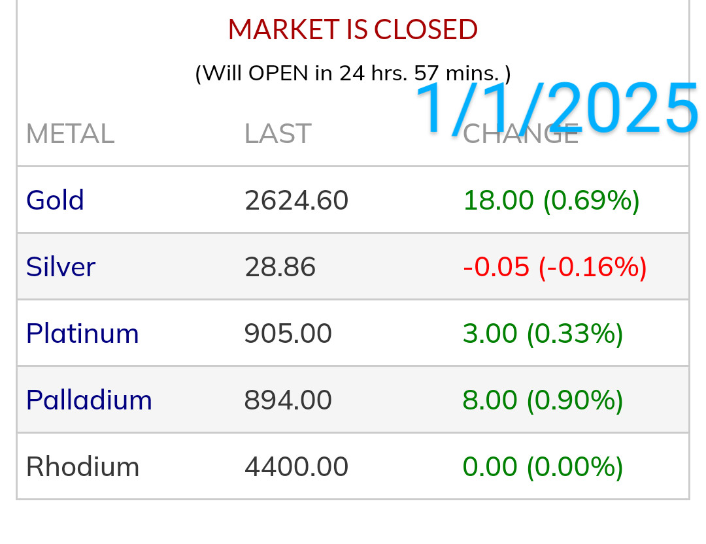Open the Gold metal link
The width and height of the screenshot is (706, 544).
55,200
